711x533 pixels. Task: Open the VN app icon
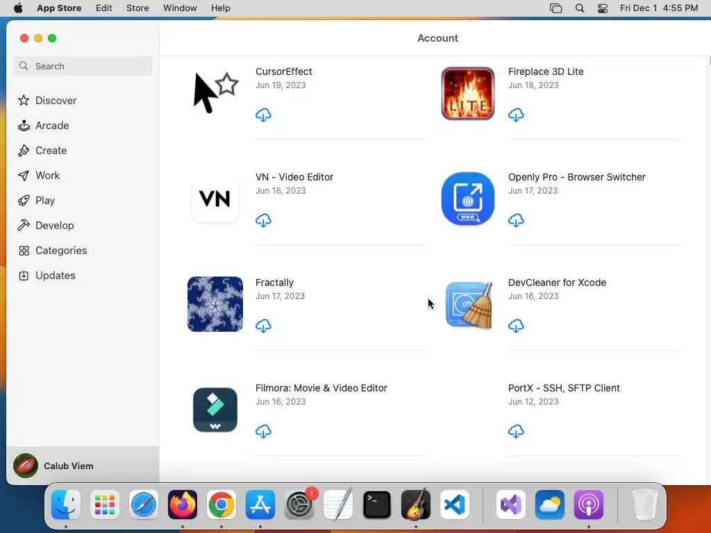click(215, 199)
